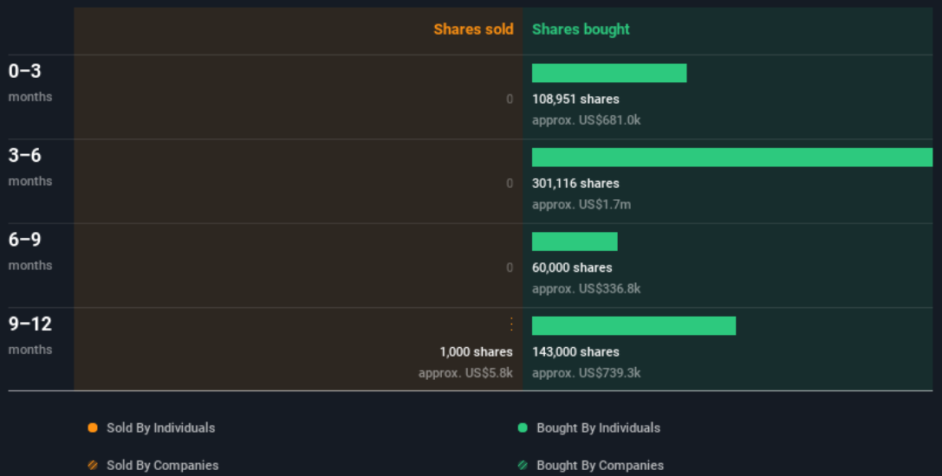
Task: Click the thin orange sold bar for 9–12 months
Action: tap(511, 325)
